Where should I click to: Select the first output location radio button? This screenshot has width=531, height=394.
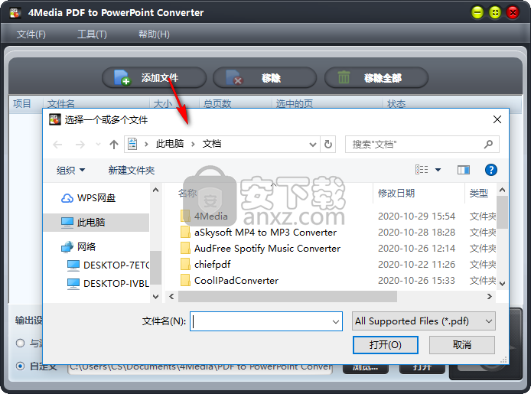[21, 344]
